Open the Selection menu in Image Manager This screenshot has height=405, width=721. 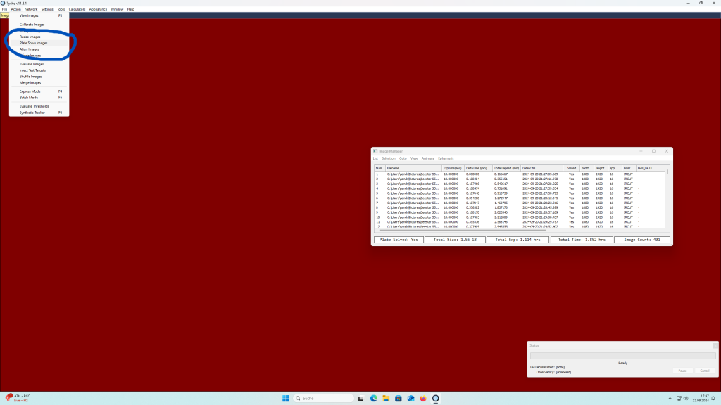(389, 158)
